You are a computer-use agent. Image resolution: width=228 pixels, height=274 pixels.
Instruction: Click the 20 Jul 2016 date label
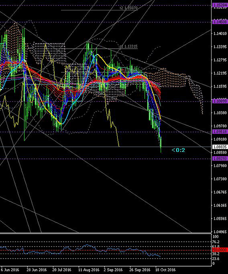pyautogui.click(x=62, y=270)
